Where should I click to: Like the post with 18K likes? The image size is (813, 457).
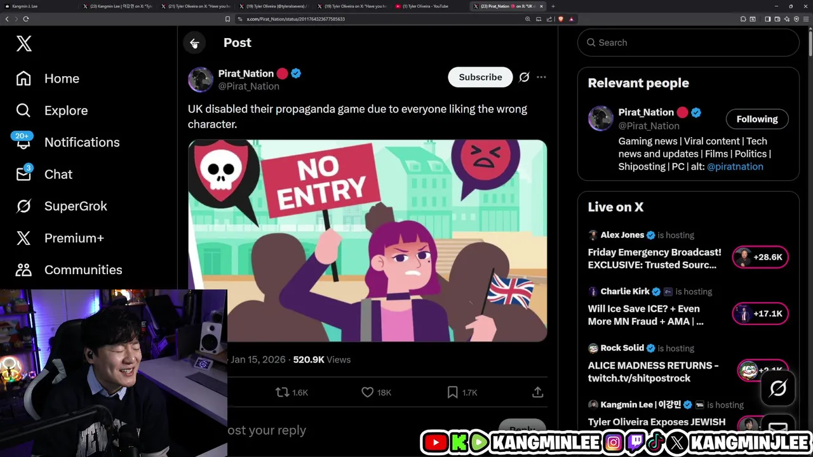click(x=376, y=392)
